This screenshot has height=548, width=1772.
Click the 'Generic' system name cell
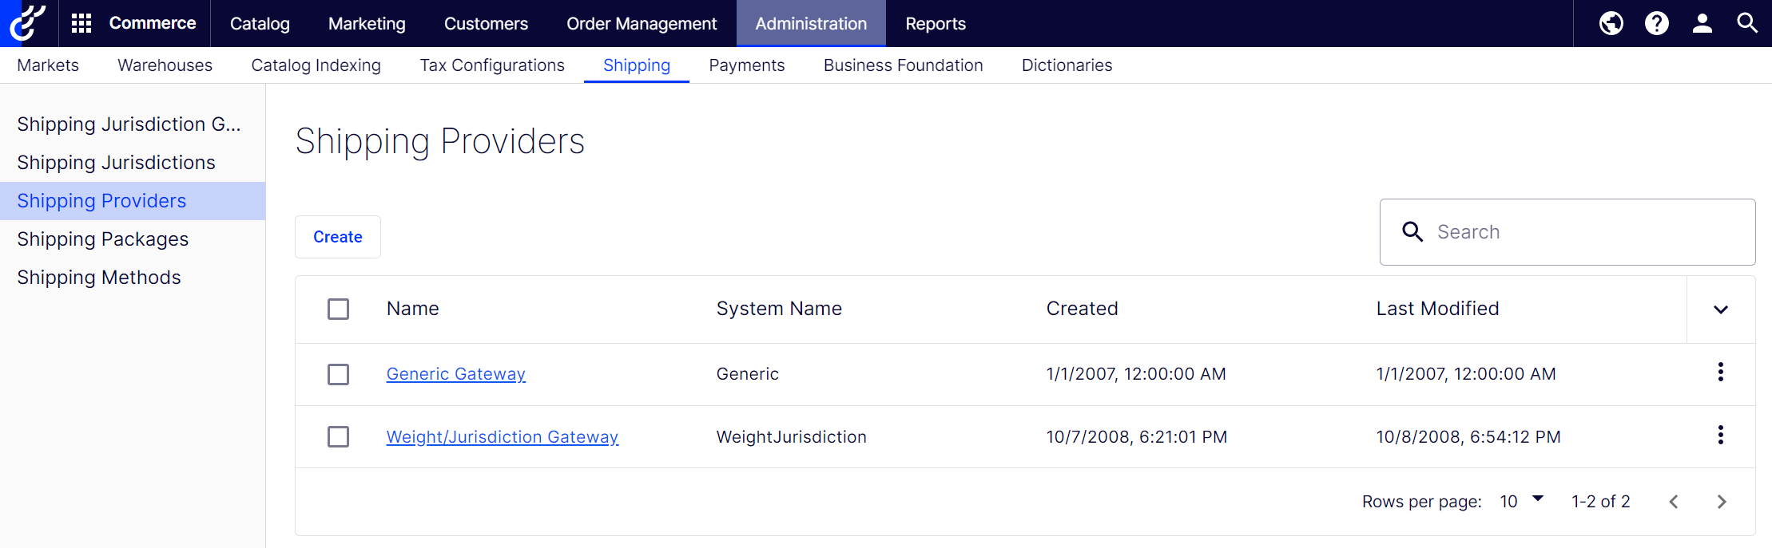point(748,374)
